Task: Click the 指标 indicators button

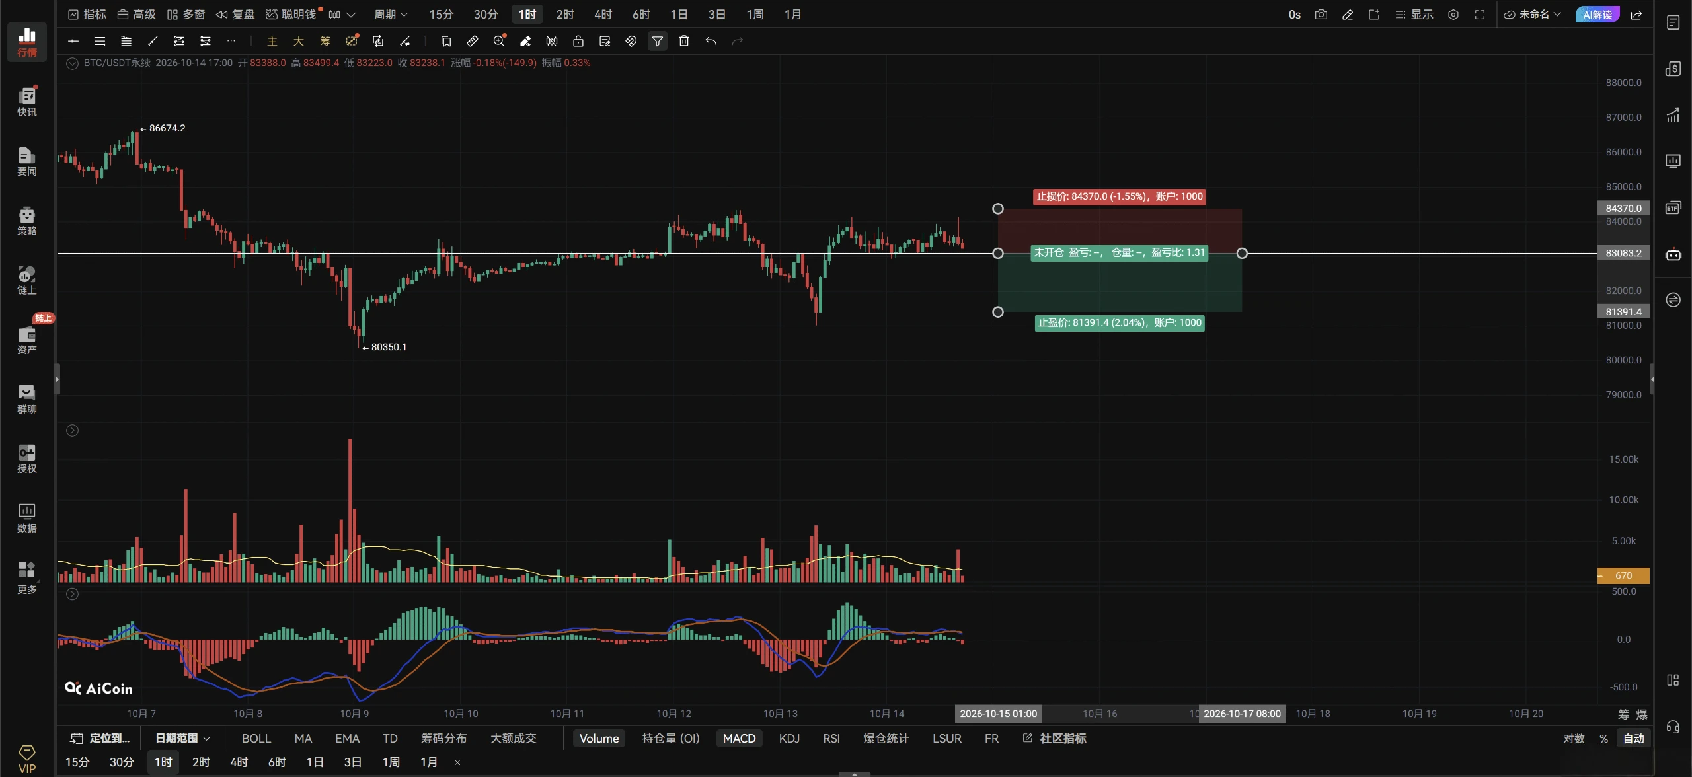Action: (87, 15)
